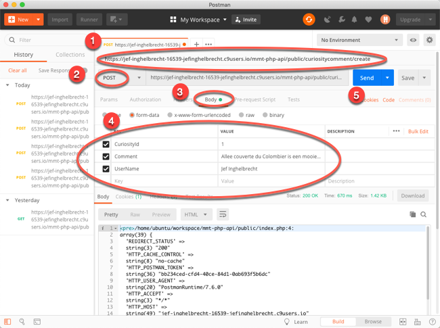Collapse the Yesterday history group
The width and height of the screenshot is (440, 328).
point(7,200)
